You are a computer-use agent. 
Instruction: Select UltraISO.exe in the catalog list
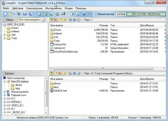click(x=60, y=91)
